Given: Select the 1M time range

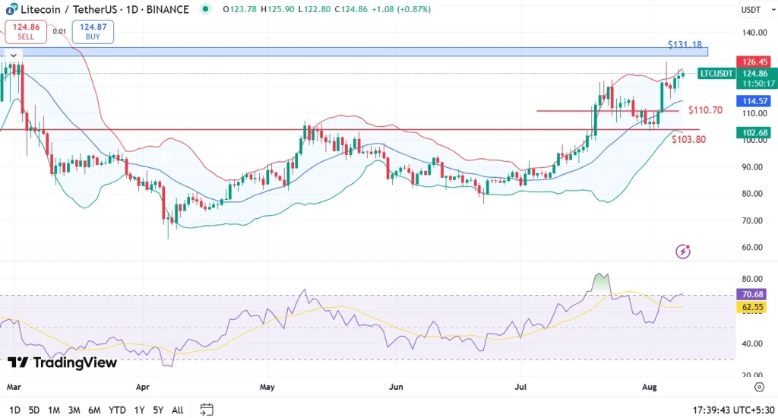Looking at the screenshot, I should tap(54, 410).
